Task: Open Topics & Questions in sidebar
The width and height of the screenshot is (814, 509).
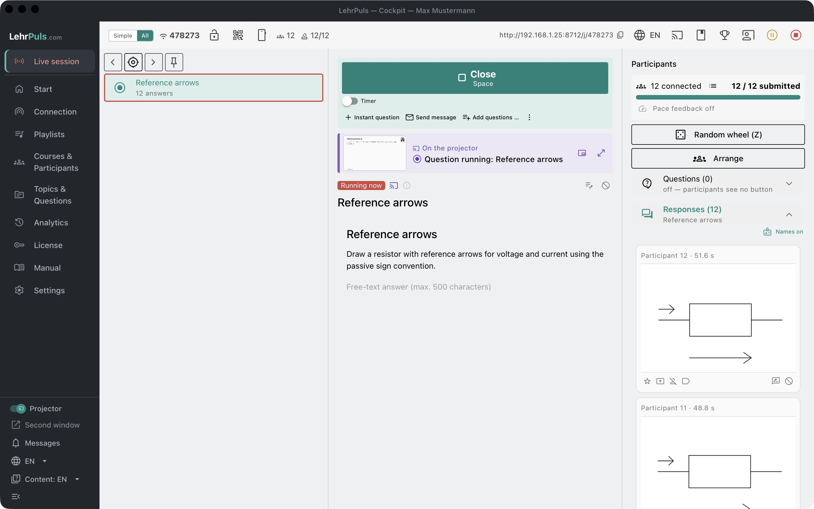Action: pos(50,195)
